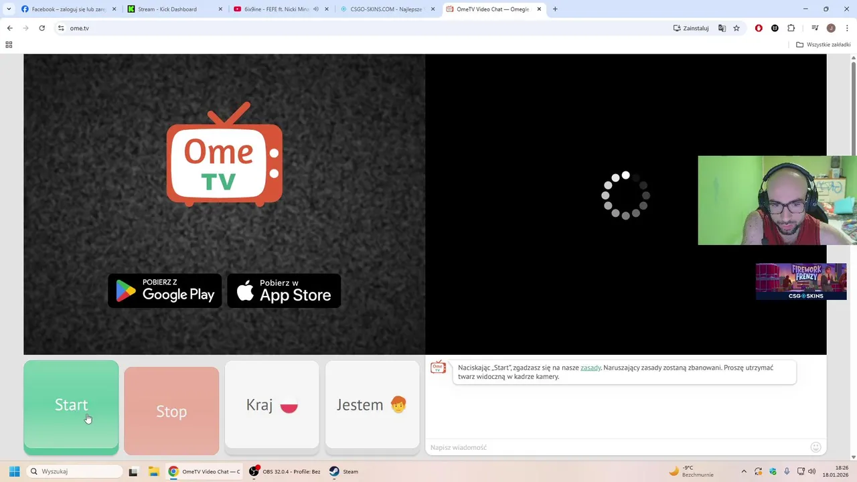The width and height of the screenshot is (857, 482).
Task: Switch to the Chrome OmeTV taskbar item
Action: coord(204,471)
